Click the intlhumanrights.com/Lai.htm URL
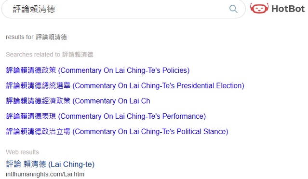 point(45,174)
